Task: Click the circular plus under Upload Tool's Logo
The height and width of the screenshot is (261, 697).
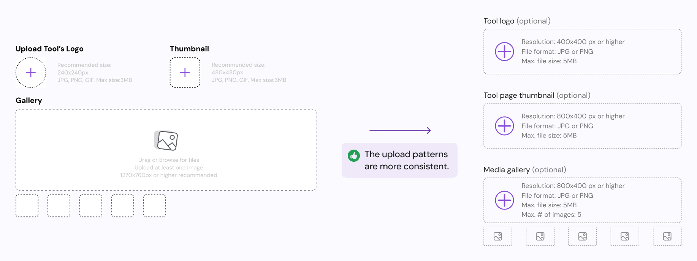Action: click(x=31, y=73)
